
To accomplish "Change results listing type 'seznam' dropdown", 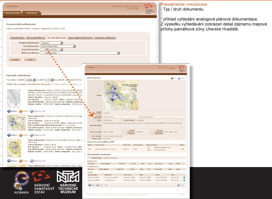I will tap(30, 80).
